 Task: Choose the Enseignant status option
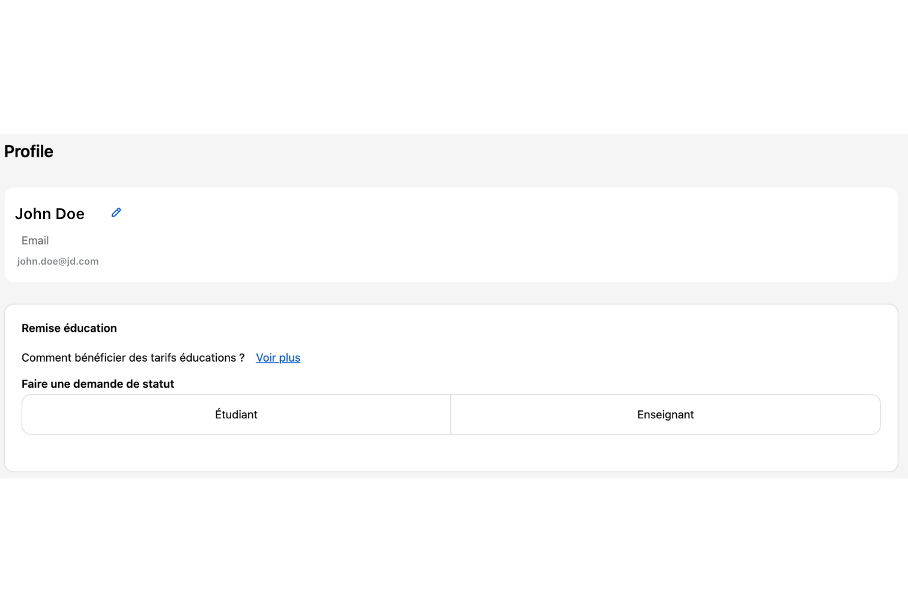click(665, 415)
